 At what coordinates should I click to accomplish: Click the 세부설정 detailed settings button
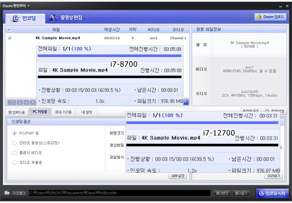(177, 176)
